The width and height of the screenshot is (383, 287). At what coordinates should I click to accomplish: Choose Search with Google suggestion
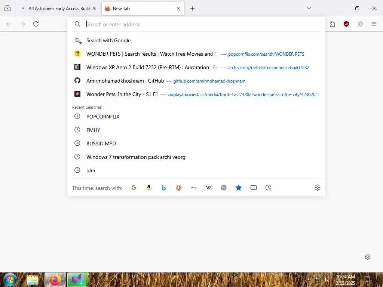[x=196, y=40]
